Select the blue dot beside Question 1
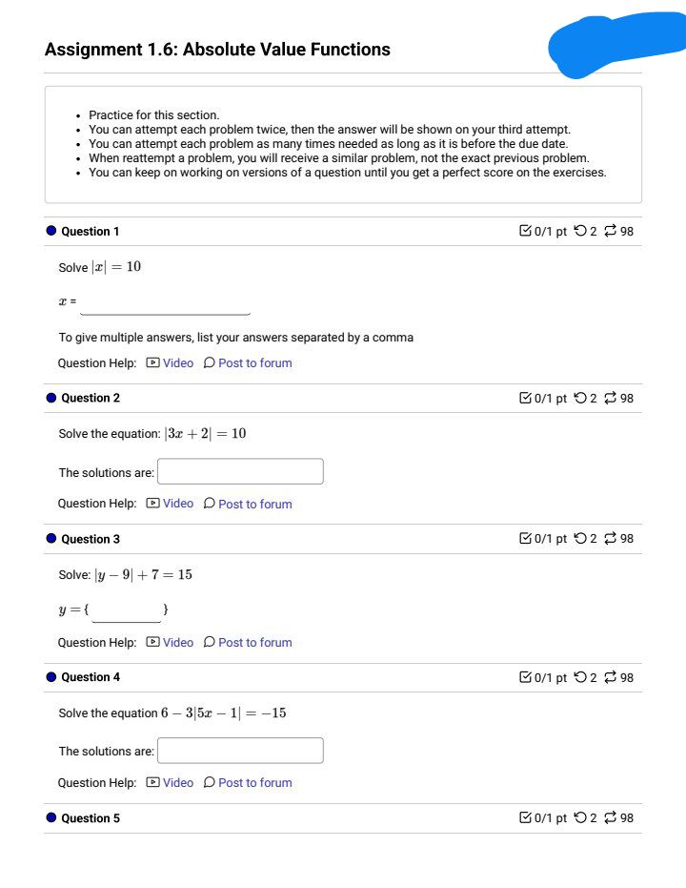The image size is (686, 888). [x=50, y=231]
